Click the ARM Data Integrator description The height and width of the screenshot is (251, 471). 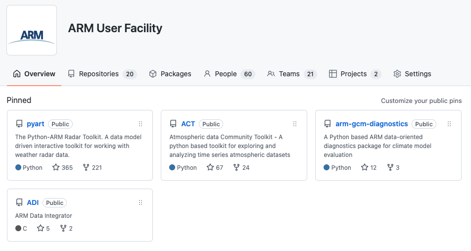(44, 216)
